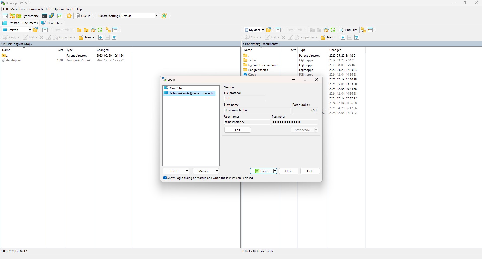Click the Open in PuTTY icon
This screenshot has width=482, height=259.
52,16
